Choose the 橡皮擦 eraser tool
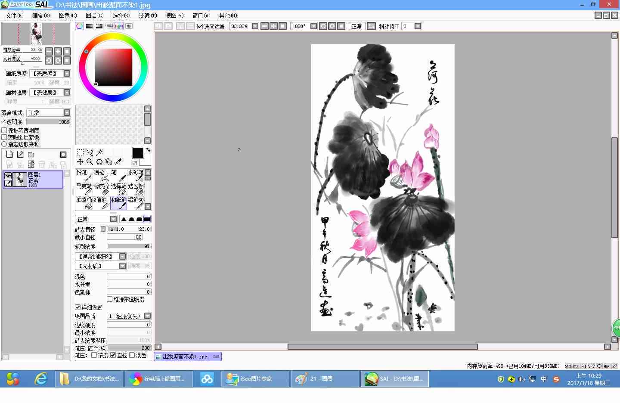Screen dimensions: 620x403 101,189
